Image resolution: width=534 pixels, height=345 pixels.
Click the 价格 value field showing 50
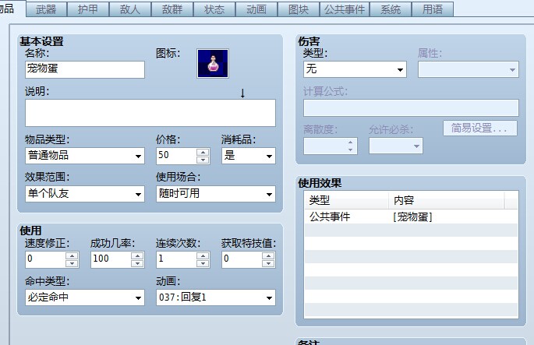[176, 156]
